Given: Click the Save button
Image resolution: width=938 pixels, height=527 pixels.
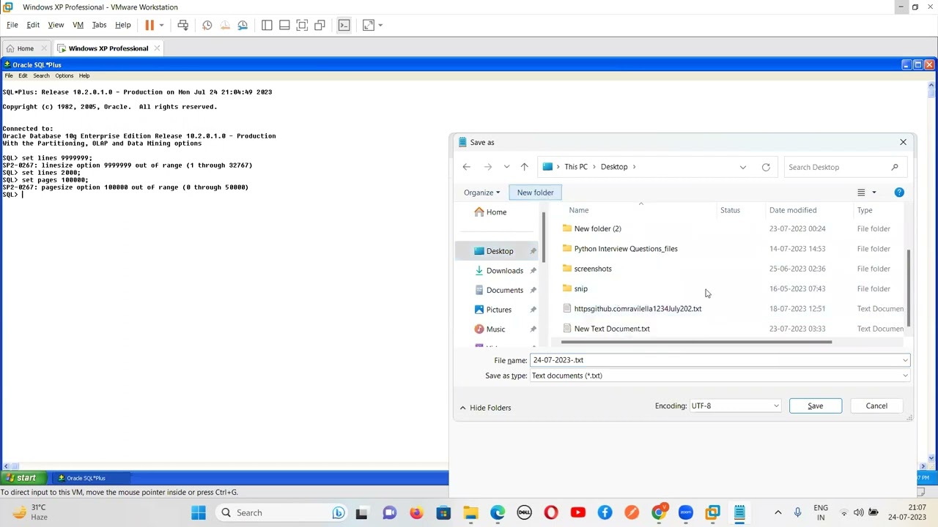Looking at the screenshot, I should [815, 406].
